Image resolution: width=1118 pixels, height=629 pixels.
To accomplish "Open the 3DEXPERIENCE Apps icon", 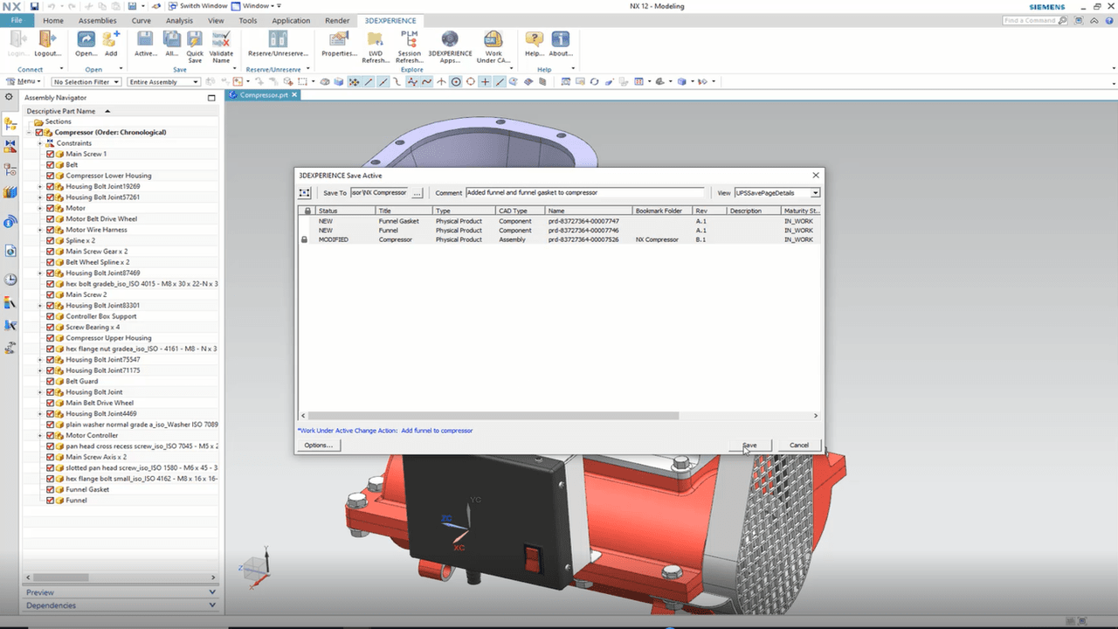I will point(449,40).
